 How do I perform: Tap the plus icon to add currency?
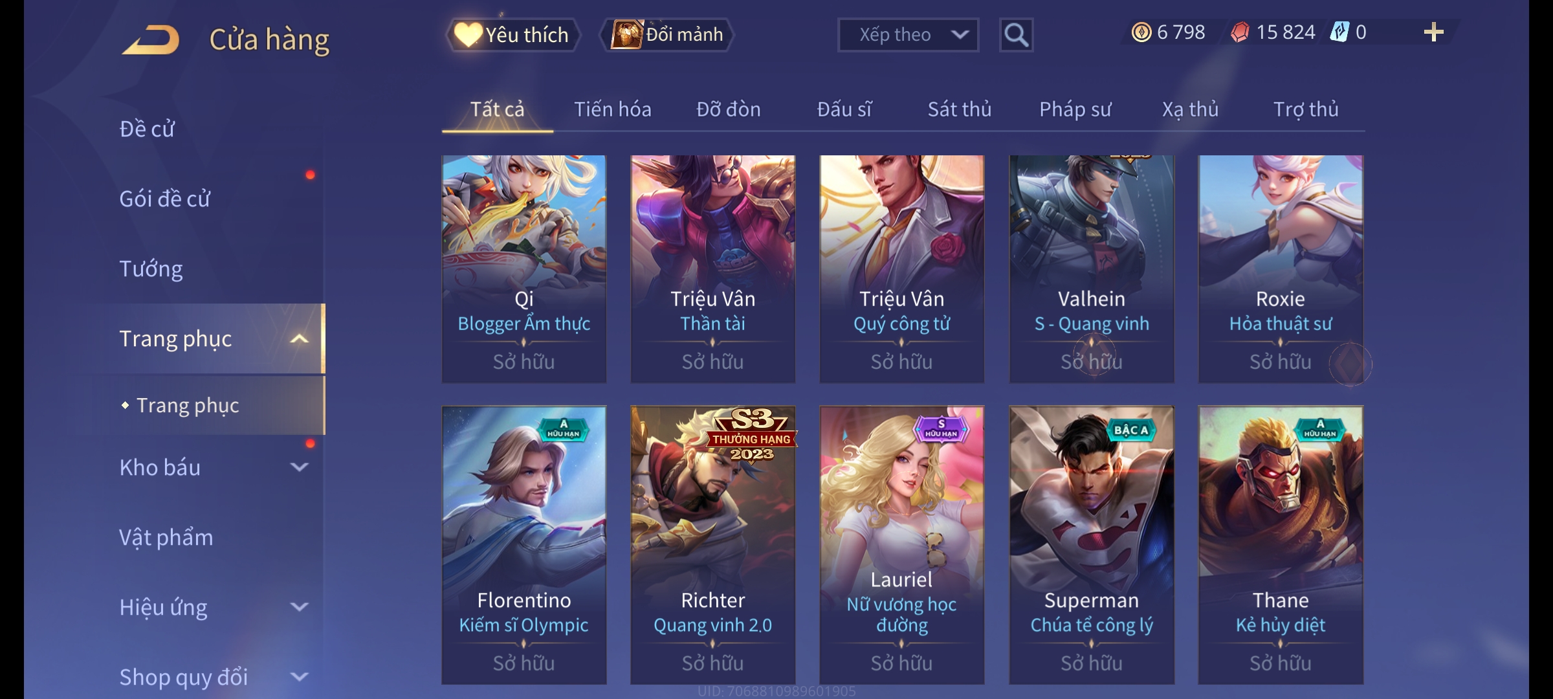pos(1434,32)
